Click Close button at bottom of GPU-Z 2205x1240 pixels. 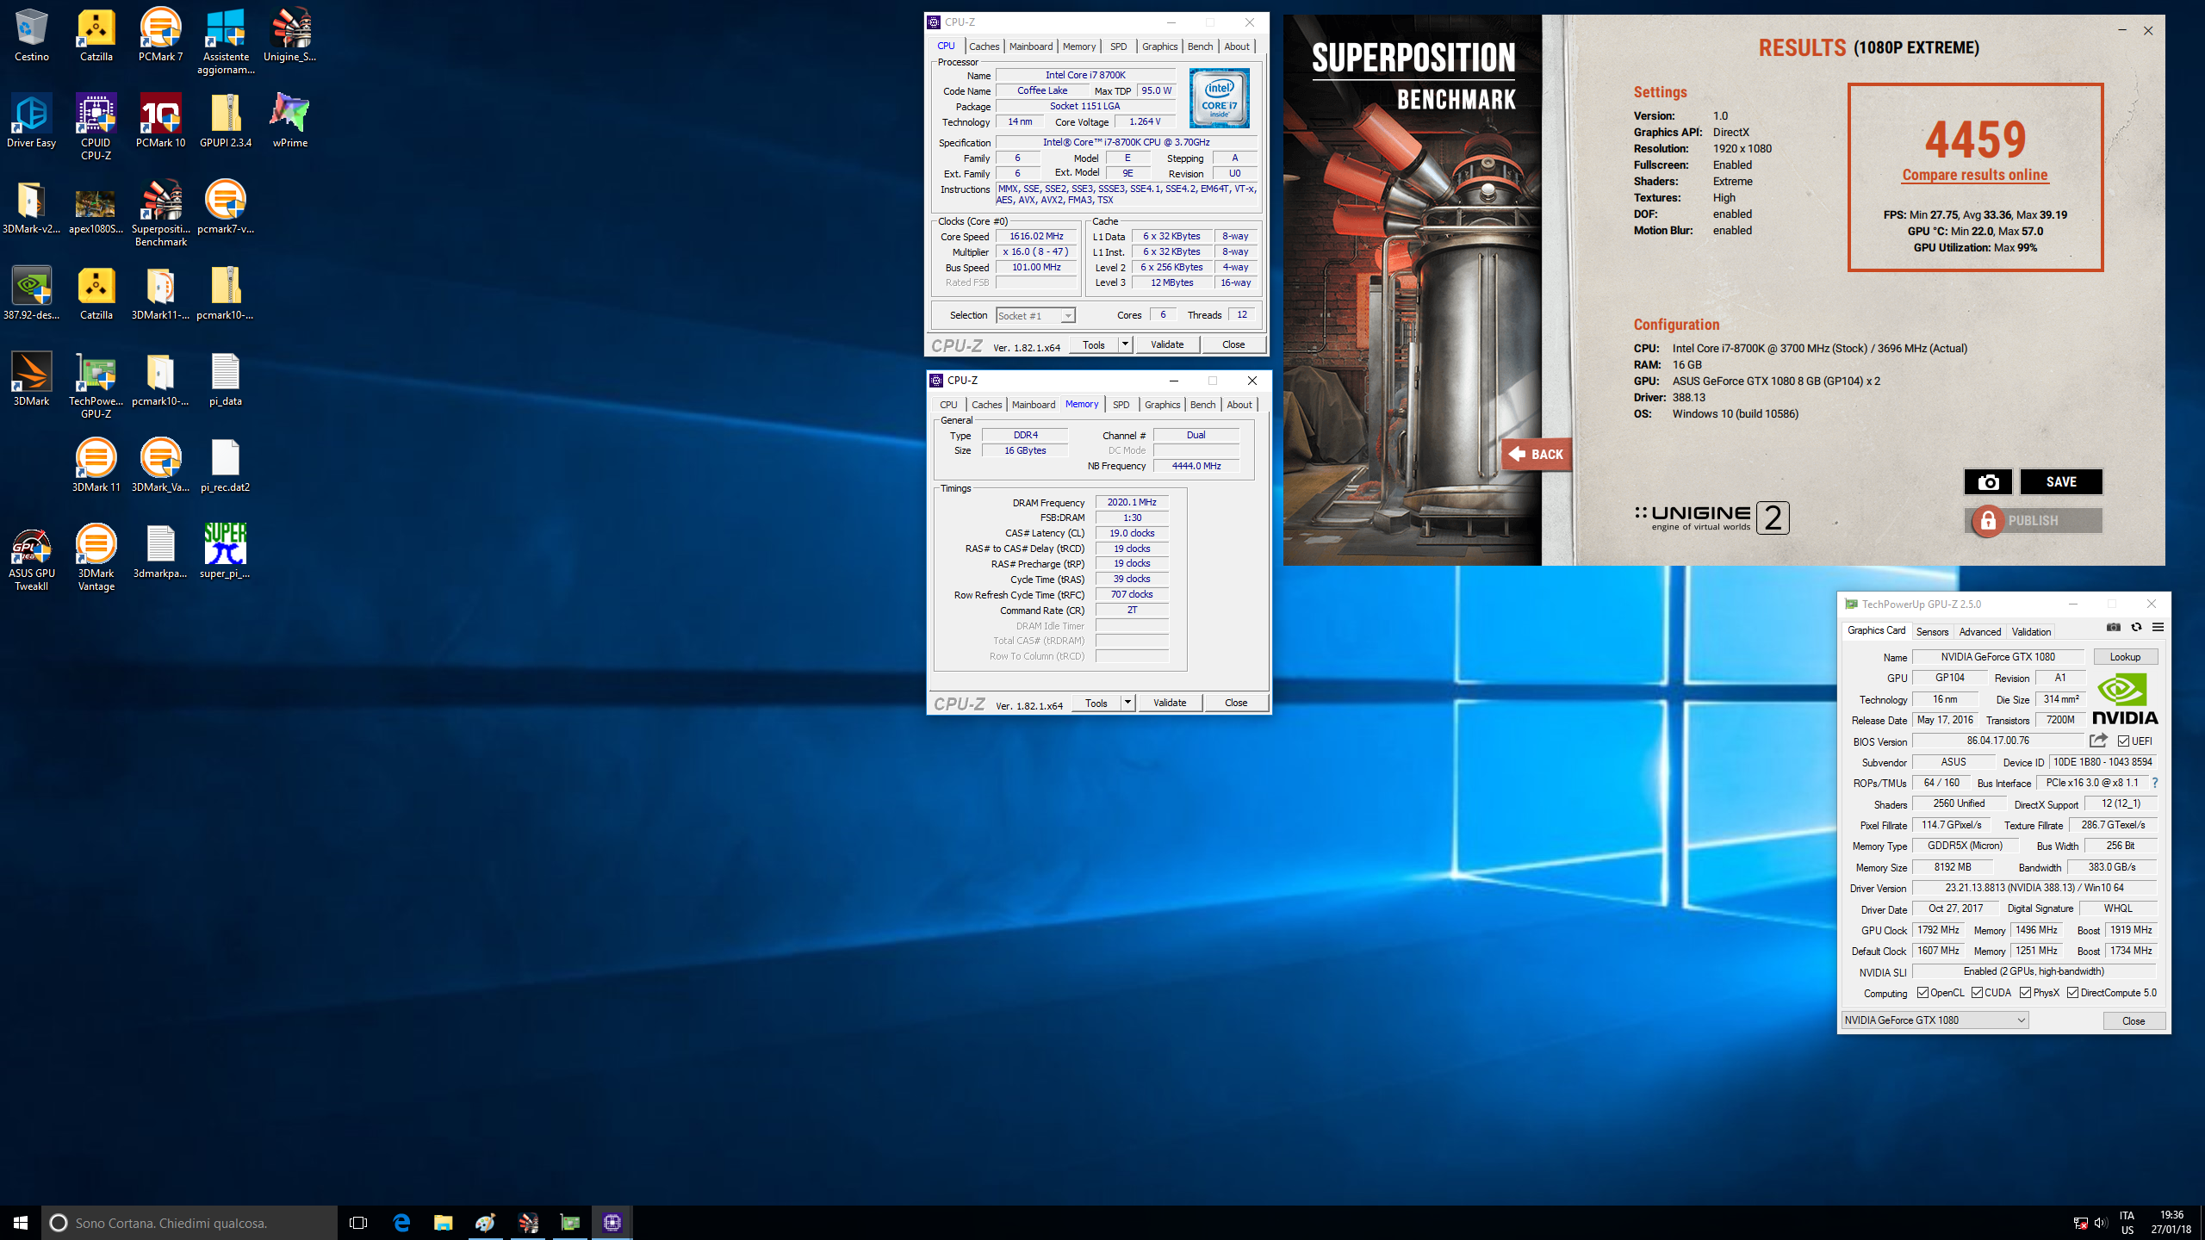tap(2134, 1020)
